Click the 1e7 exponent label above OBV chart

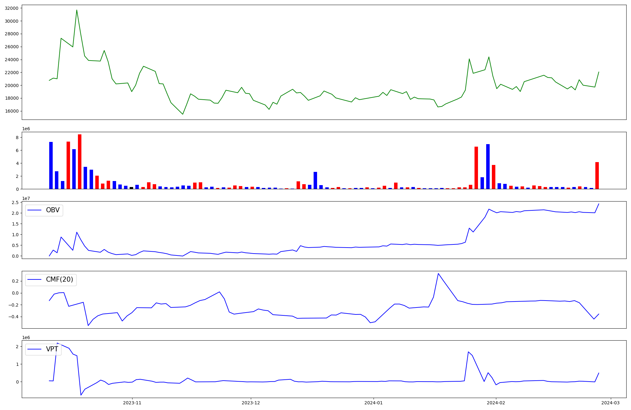[x=26, y=198]
